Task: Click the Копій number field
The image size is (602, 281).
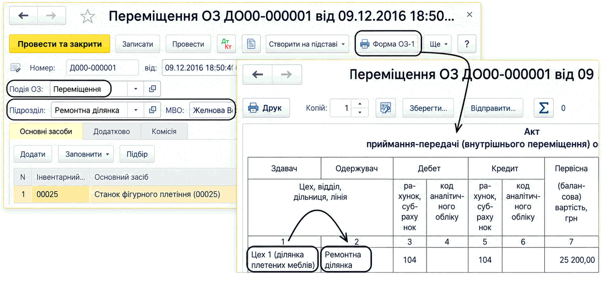Action: 341,108
